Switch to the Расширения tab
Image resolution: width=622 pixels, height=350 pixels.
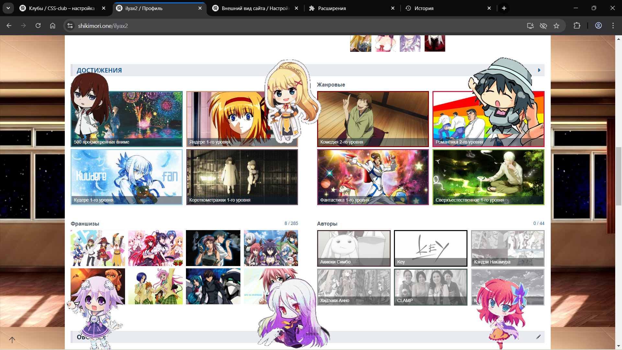click(351, 8)
